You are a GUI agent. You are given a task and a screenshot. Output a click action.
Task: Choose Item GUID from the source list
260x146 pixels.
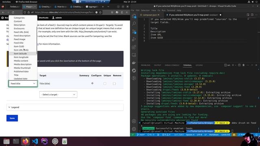(19, 46)
